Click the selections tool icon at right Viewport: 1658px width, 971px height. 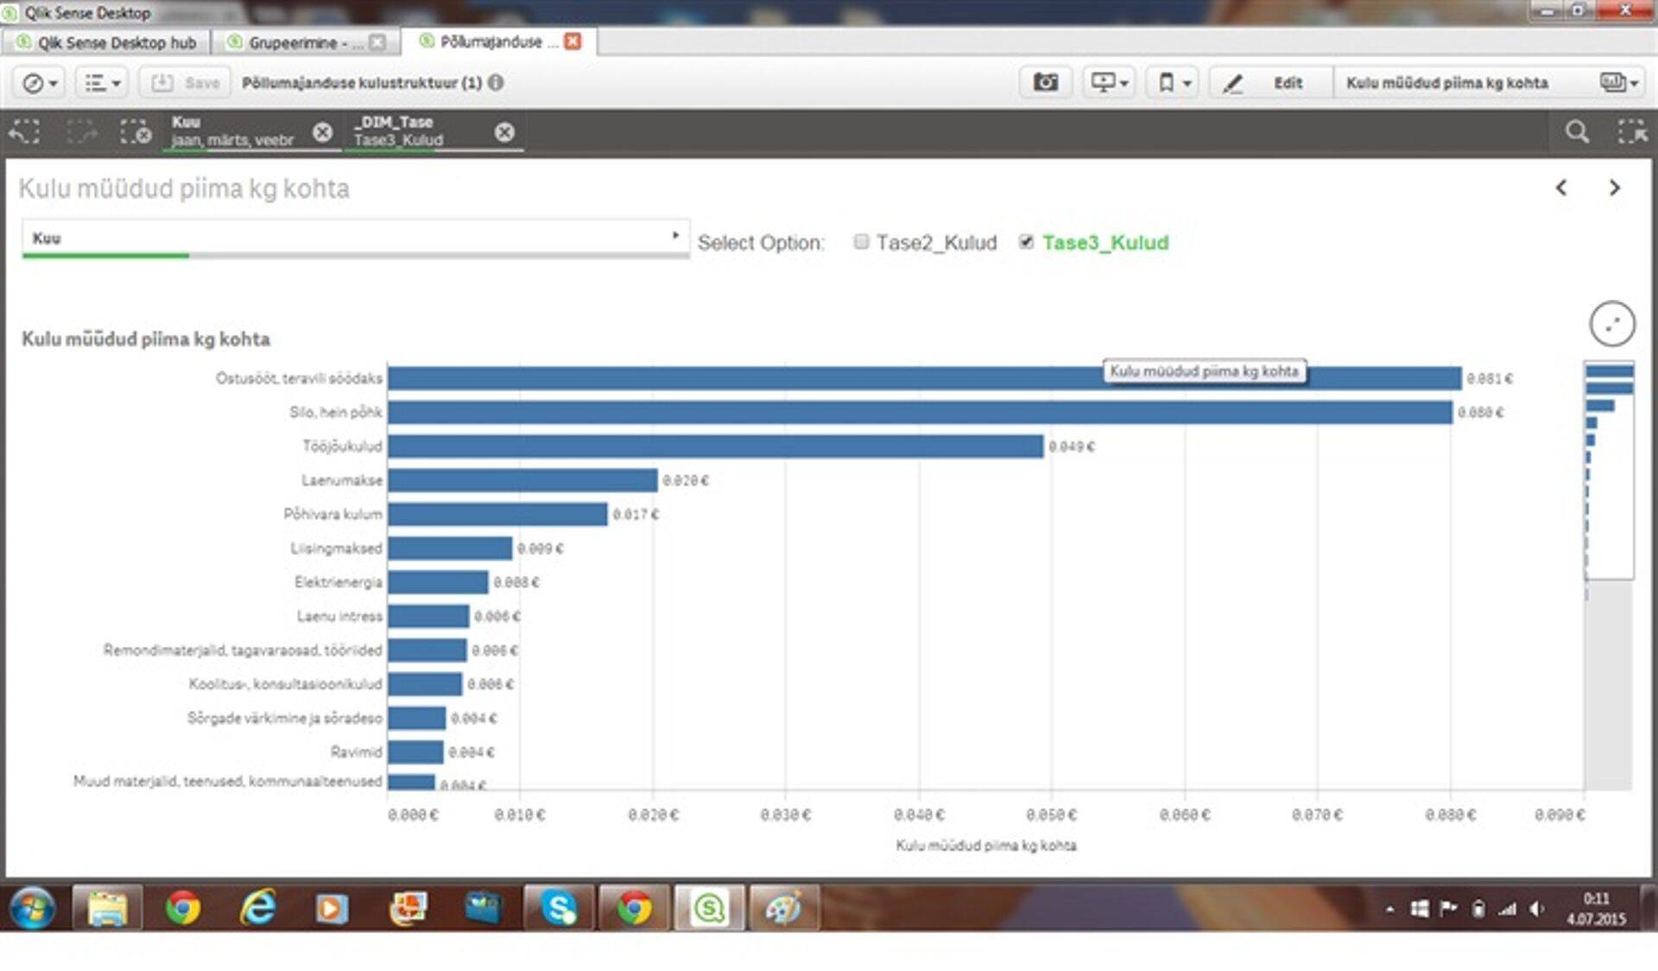click(x=1631, y=132)
